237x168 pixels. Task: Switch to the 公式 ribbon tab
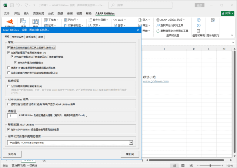[x=51, y=13]
